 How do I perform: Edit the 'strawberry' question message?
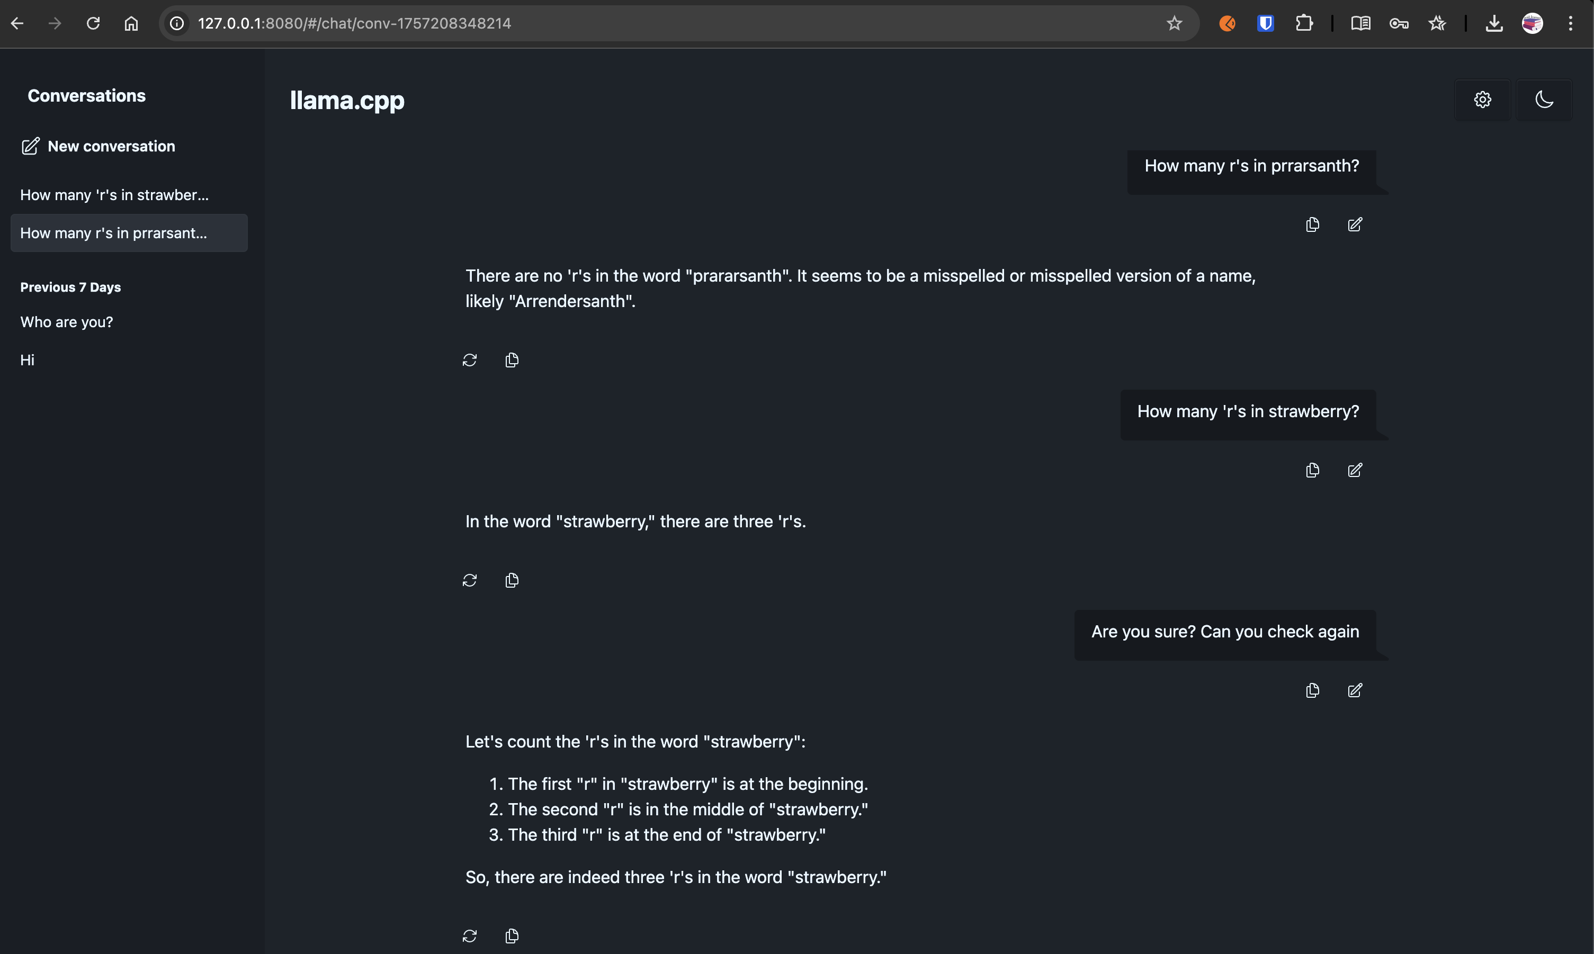tap(1355, 470)
